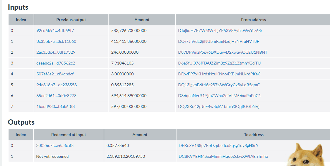This screenshot has height=166, width=330.
Task: Open previous output 2ac35dc4...88f17329
Action: [56, 52]
